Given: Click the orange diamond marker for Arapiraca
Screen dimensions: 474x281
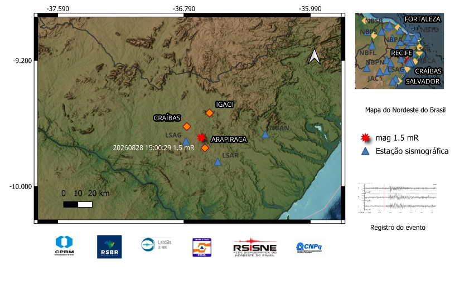Looking at the screenshot, I should [x=205, y=148].
